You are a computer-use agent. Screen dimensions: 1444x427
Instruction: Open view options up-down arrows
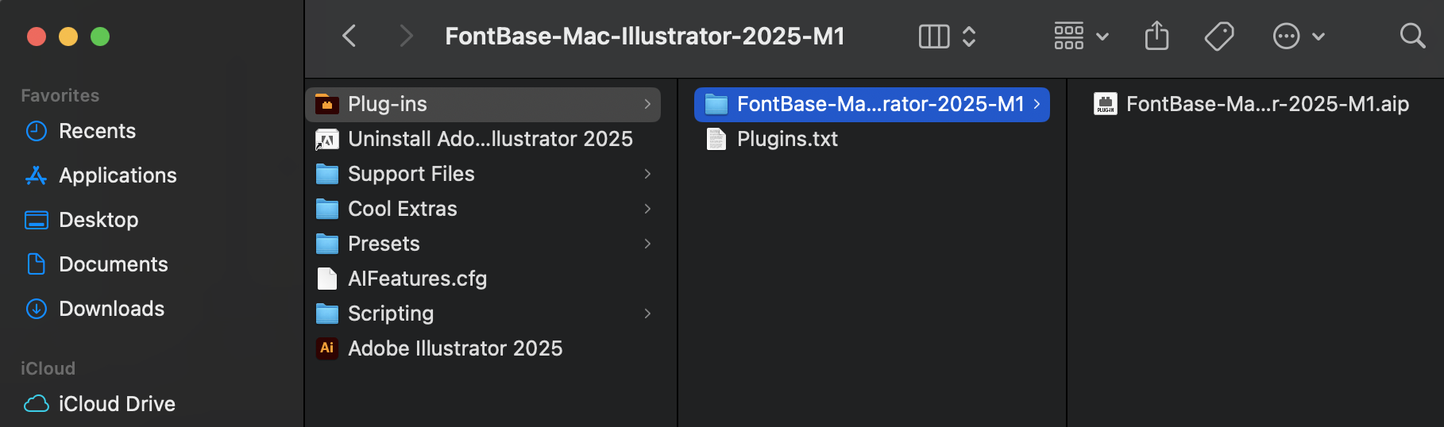coord(969,37)
